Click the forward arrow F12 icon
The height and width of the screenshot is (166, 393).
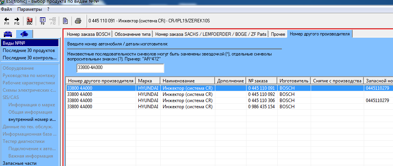click(17, 21)
